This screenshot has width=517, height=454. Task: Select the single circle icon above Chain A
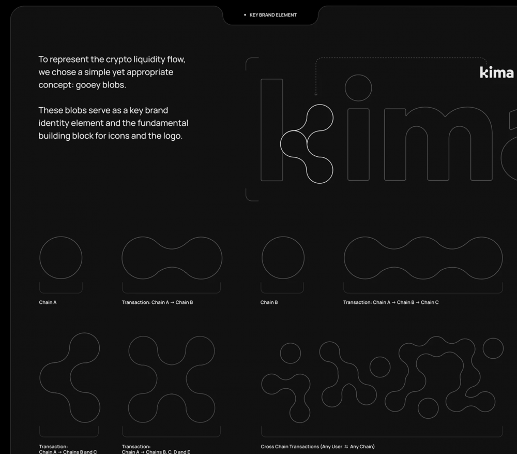coord(61,258)
